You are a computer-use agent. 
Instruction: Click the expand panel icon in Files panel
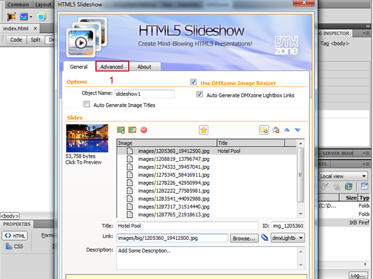pyautogui.click(x=364, y=186)
